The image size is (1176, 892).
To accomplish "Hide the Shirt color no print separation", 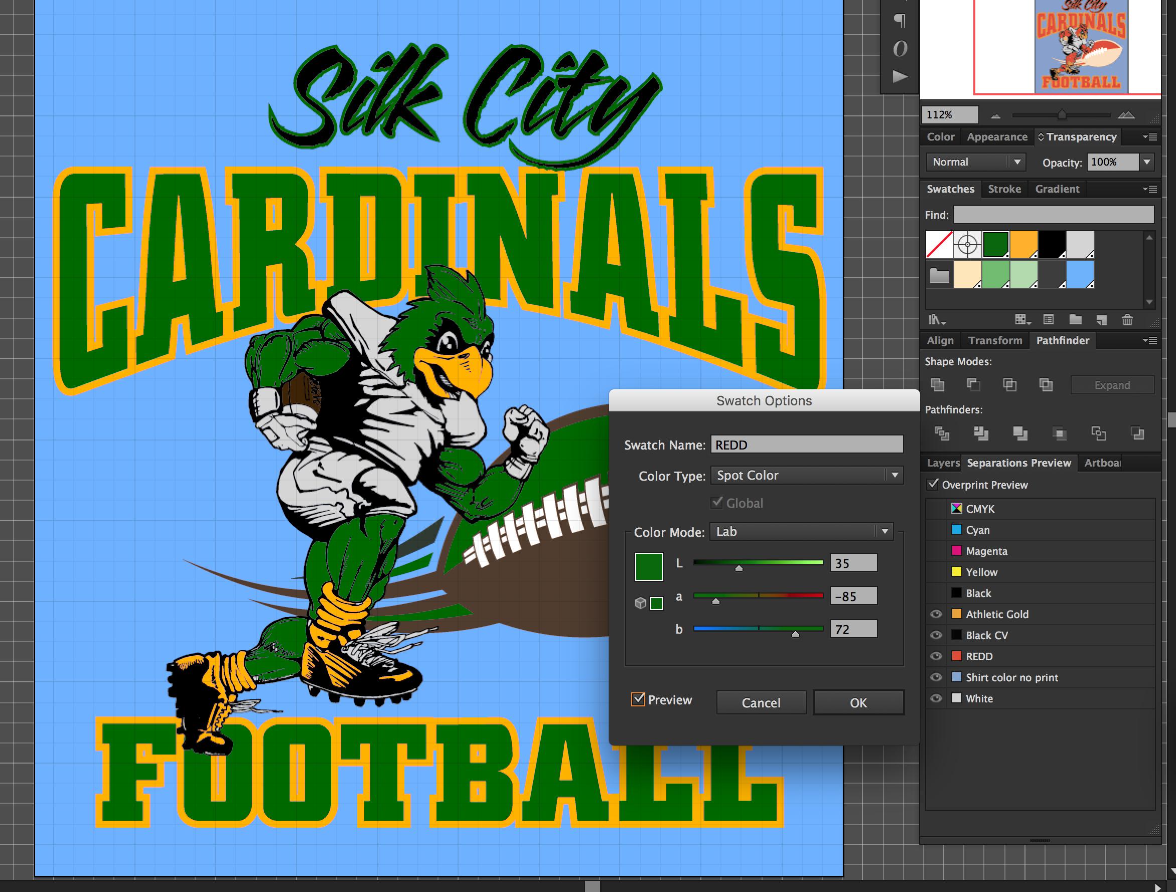I will pyautogui.click(x=936, y=677).
